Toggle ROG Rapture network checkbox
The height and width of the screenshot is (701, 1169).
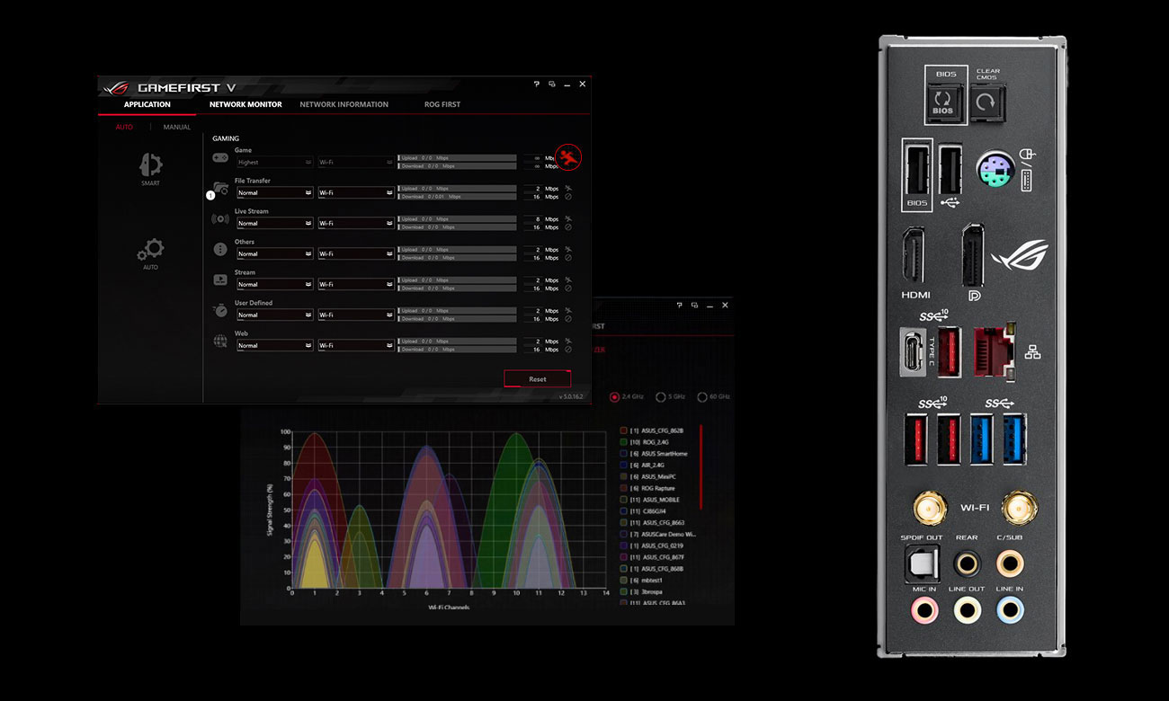coord(623,488)
